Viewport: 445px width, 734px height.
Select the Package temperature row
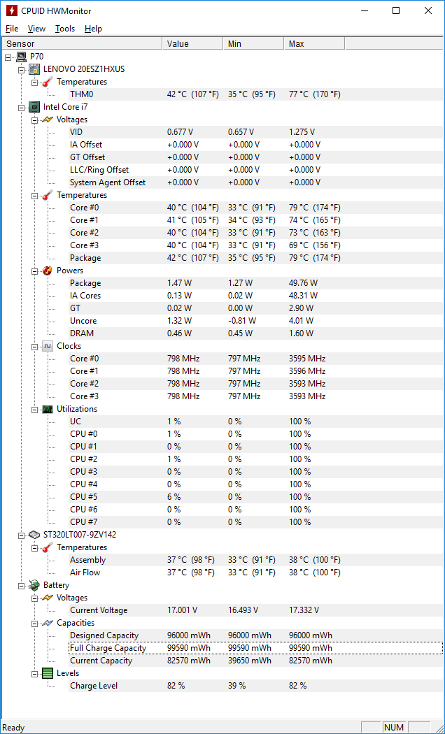click(x=85, y=258)
